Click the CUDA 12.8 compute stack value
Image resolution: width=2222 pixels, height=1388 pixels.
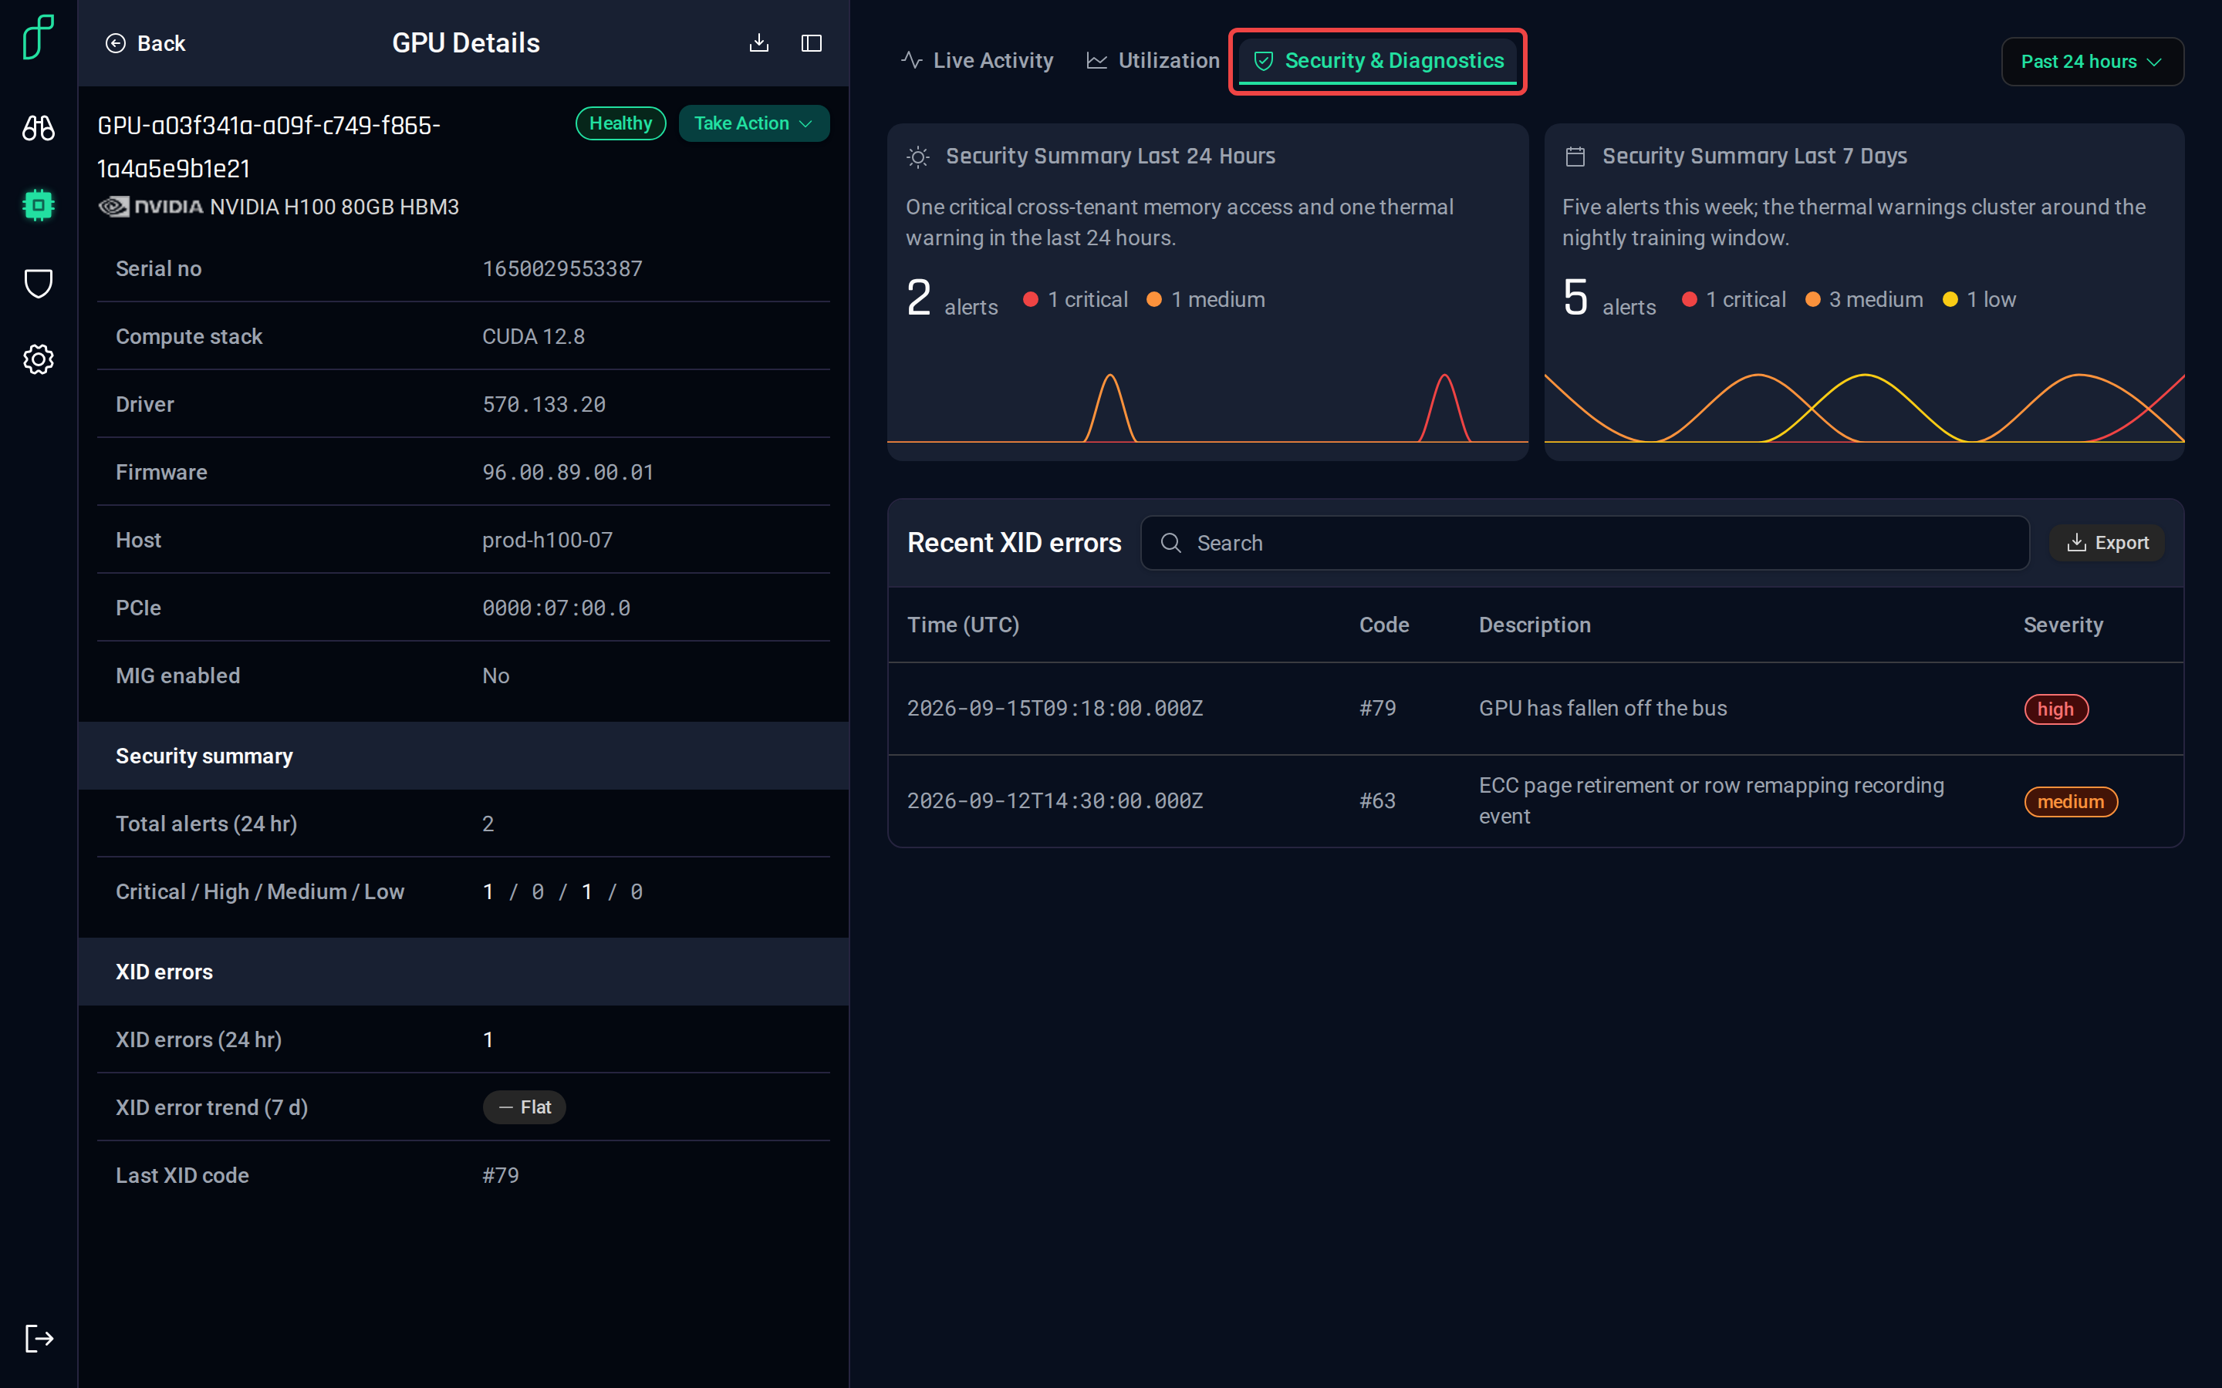[x=533, y=337]
